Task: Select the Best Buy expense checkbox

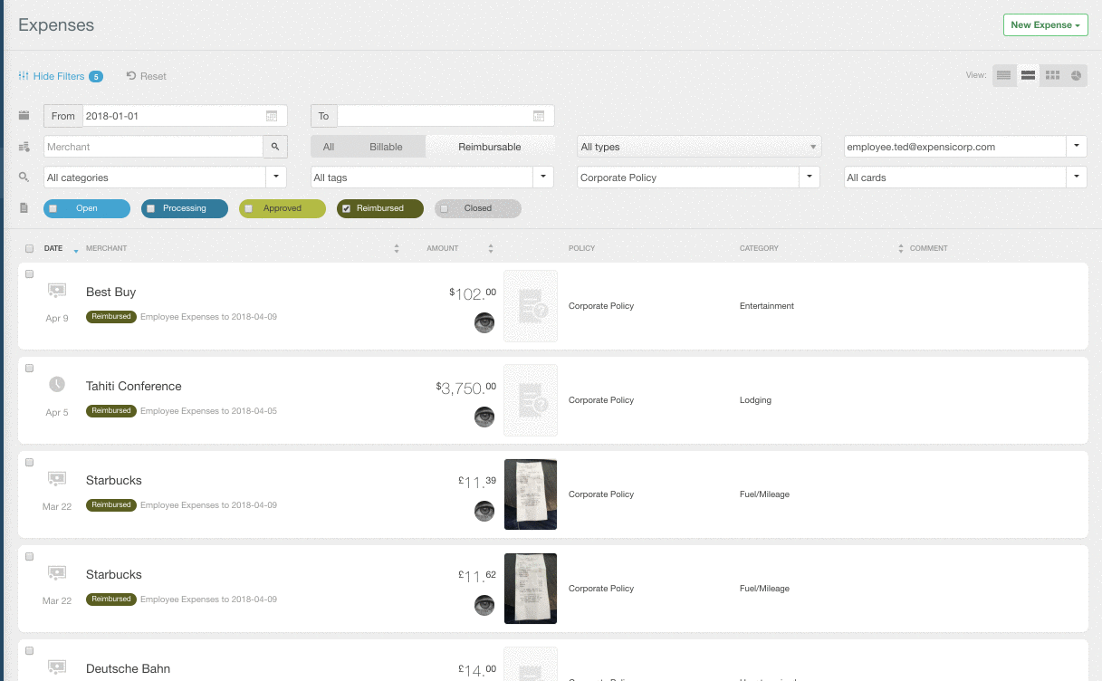Action: 30,273
